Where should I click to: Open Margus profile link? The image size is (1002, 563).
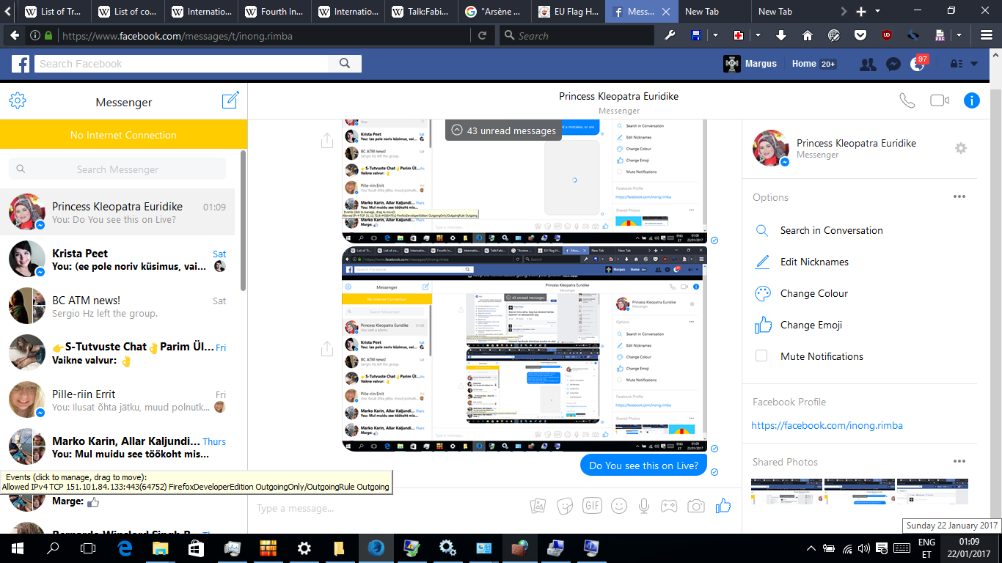[x=750, y=64]
